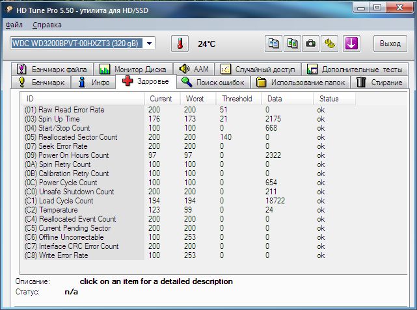Switch to Монитор Диска tab
Screen dimensions: 417x310
[x=133, y=70]
